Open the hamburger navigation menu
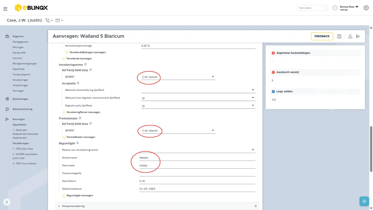 click(x=5, y=9)
